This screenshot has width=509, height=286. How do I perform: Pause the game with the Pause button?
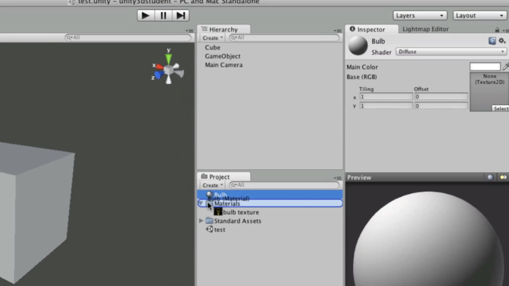[x=164, y=15]
